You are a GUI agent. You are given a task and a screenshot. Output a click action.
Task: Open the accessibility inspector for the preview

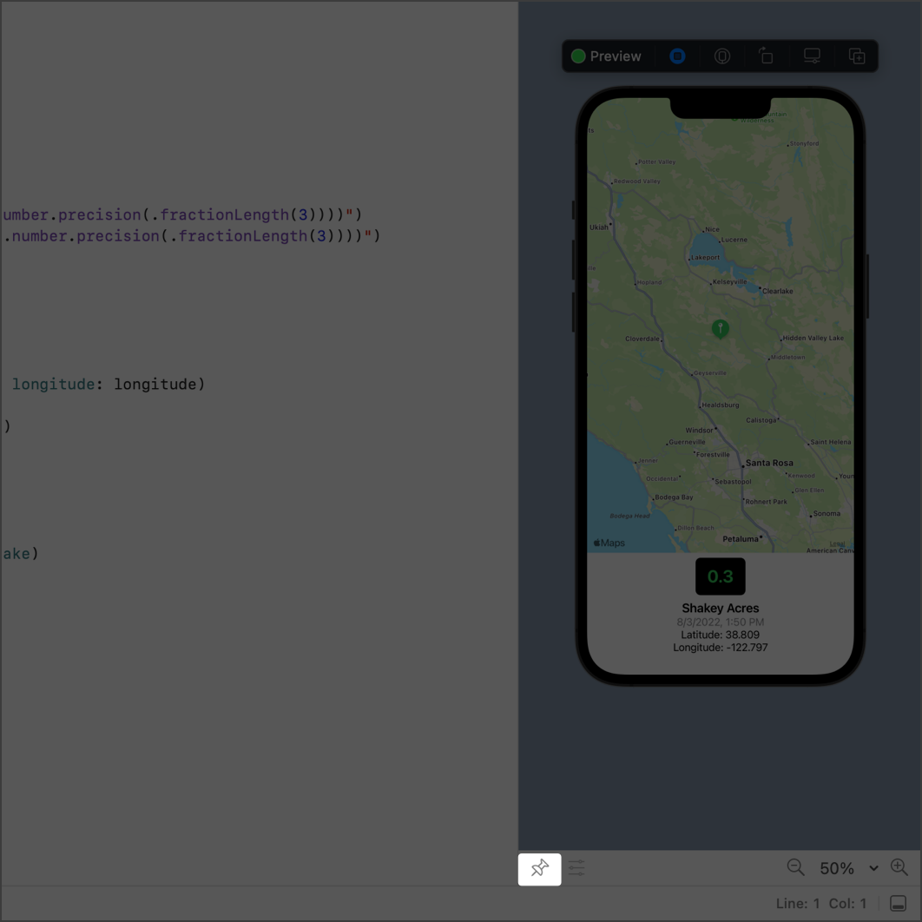point(722,56)
